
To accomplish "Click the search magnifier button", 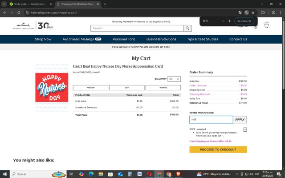I will click(x=187, y=28).
